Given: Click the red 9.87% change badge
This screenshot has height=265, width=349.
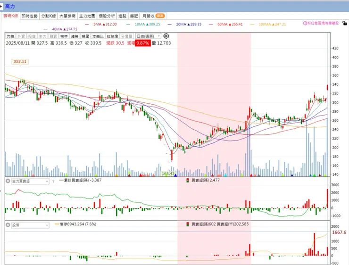Looking at the screenshot, I should 143,43.
